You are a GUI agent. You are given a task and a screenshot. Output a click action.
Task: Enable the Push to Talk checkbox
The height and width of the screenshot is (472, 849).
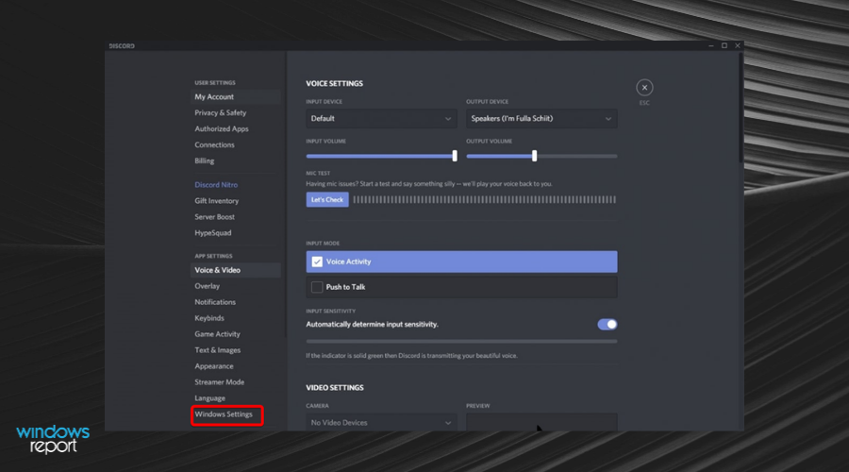point(317,287)
